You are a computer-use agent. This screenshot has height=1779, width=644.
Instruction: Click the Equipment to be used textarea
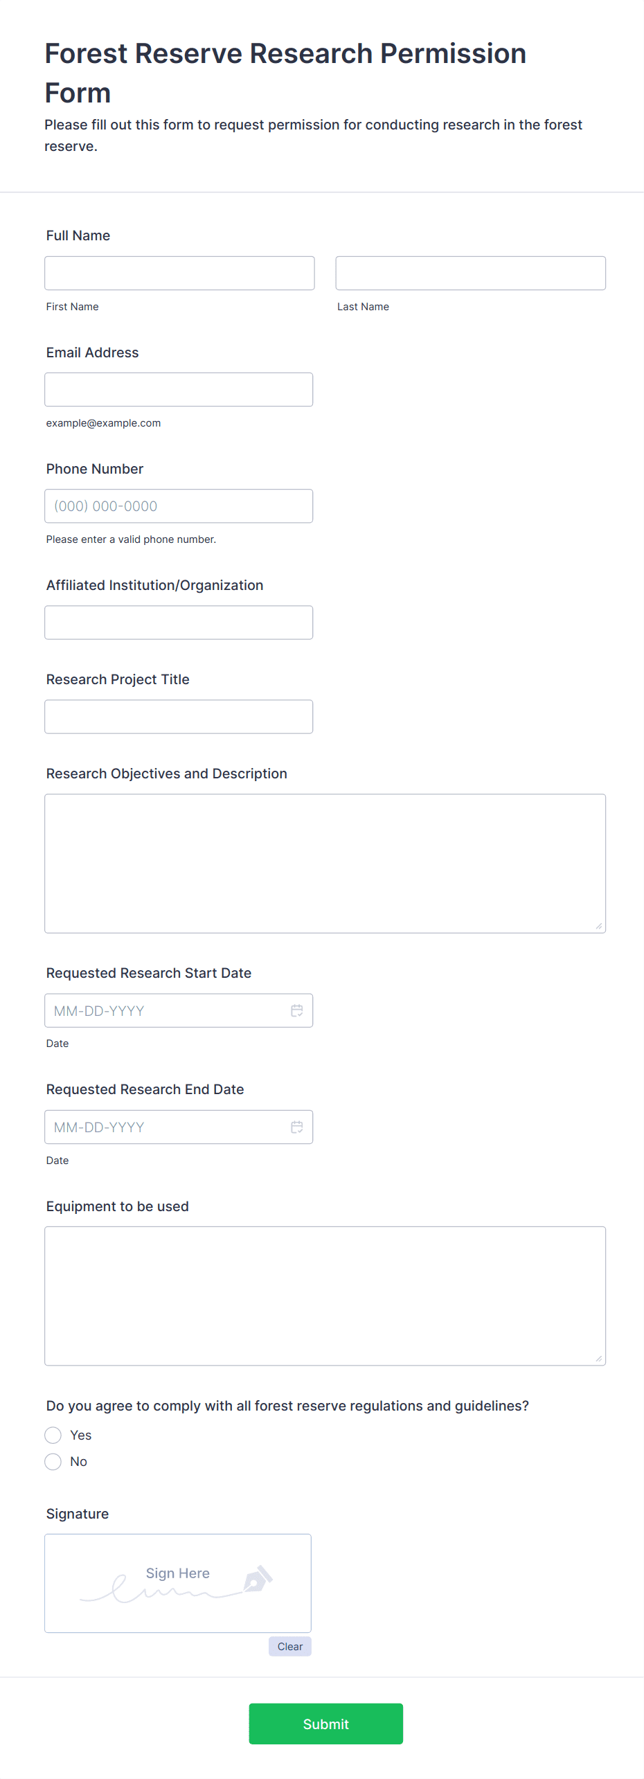point(325,1296)
